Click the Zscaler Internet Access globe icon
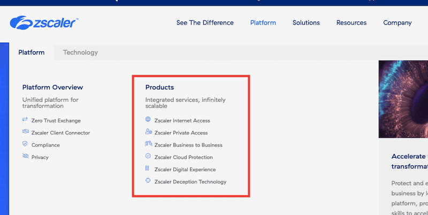428x215 pixels. pyautogui.click(x=148, y=119)
